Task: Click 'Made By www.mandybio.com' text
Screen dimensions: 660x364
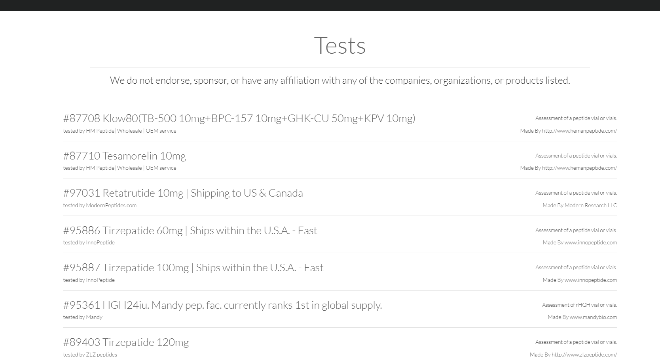Action: pyautogui.click(x=582, y=317)
